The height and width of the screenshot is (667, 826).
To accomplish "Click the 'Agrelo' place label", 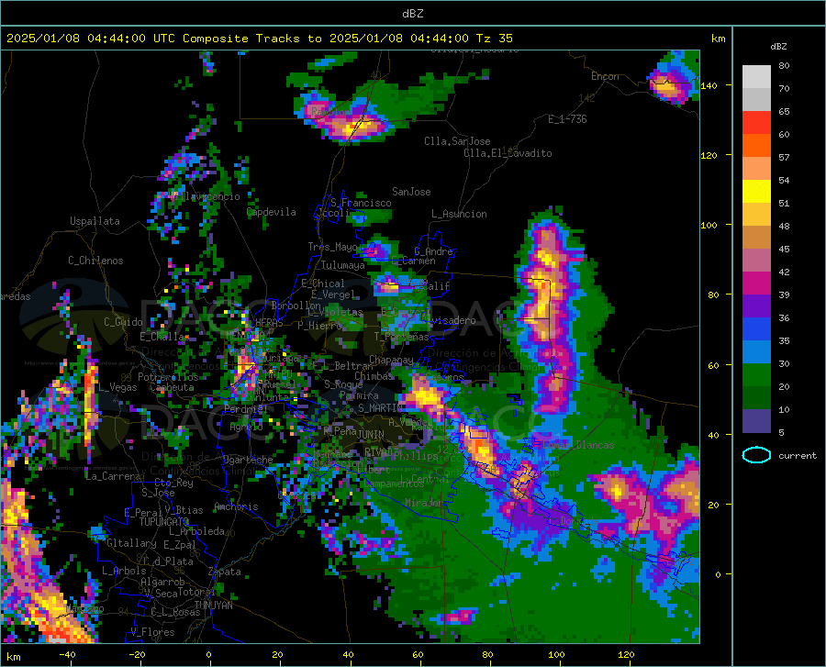I will point(246,427).
